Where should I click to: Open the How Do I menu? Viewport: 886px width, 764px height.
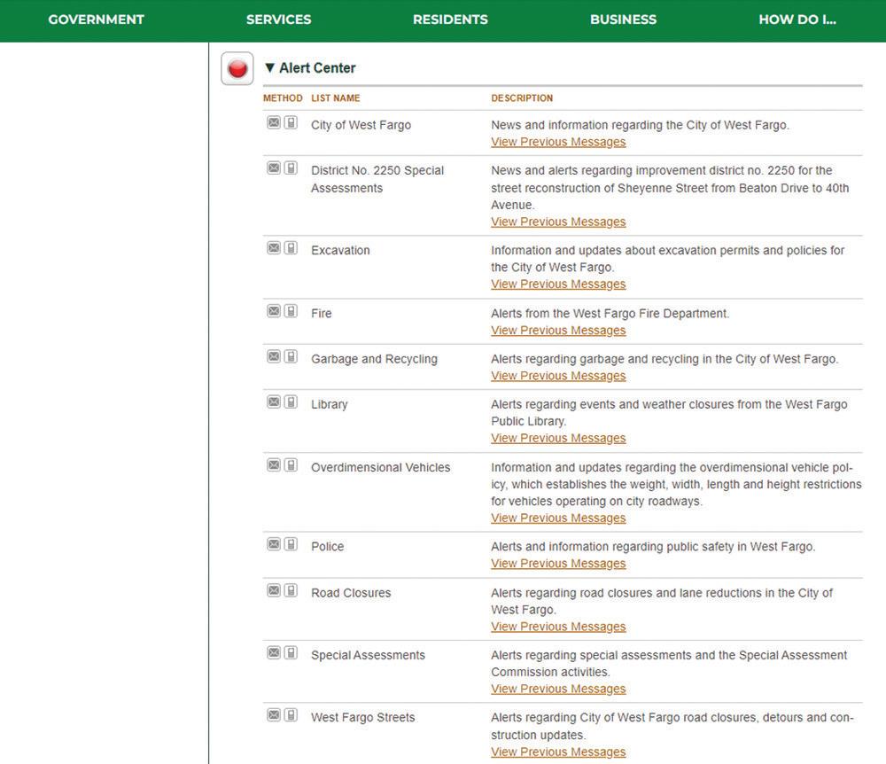click(x=797, y=19)
